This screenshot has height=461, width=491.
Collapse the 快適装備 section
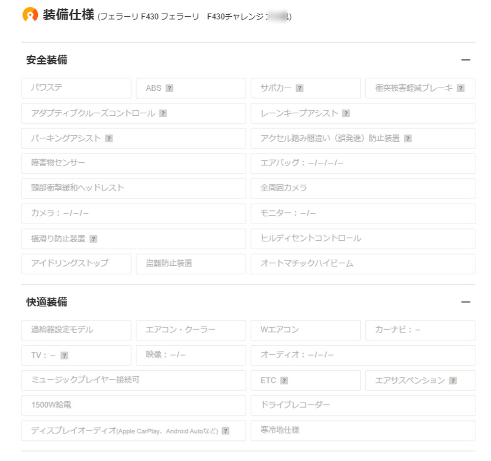click(465, 302)
